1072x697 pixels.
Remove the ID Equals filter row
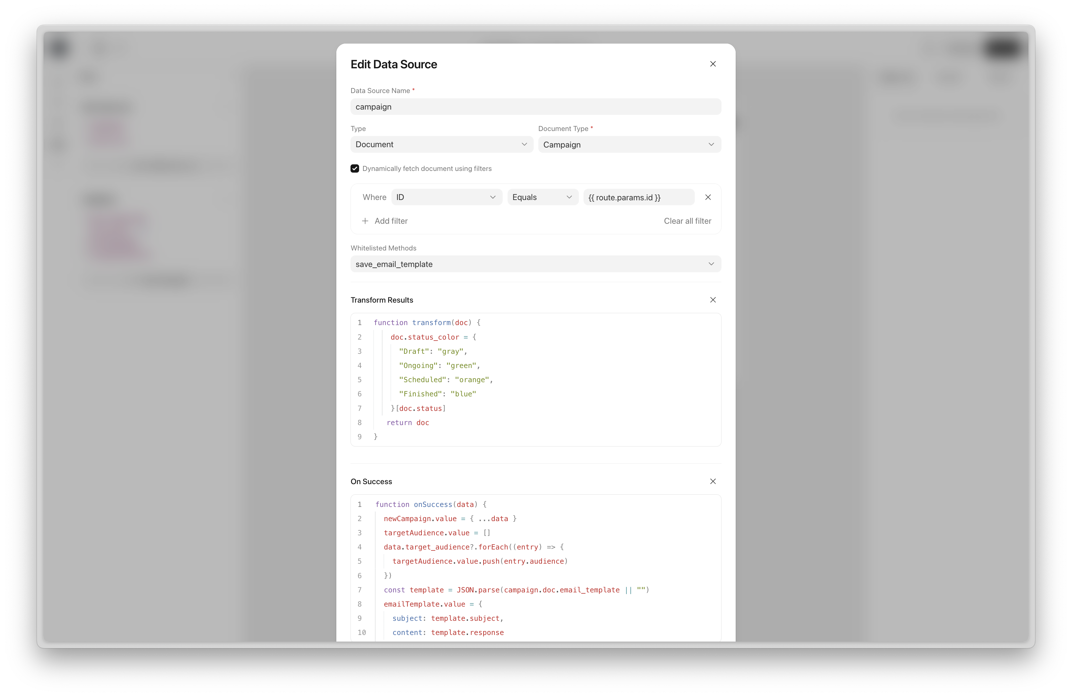pos(708,197)
